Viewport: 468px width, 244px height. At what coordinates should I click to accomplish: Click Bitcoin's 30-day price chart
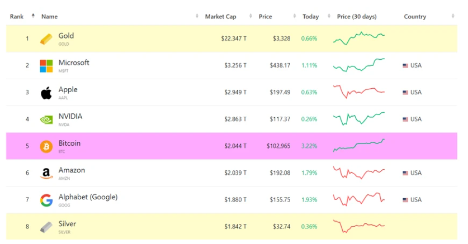click(x=358, y=146)
